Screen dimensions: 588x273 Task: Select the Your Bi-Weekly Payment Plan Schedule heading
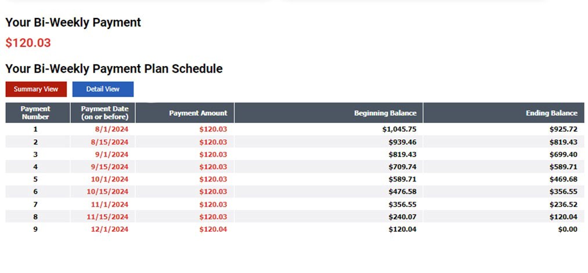[114, 69]
